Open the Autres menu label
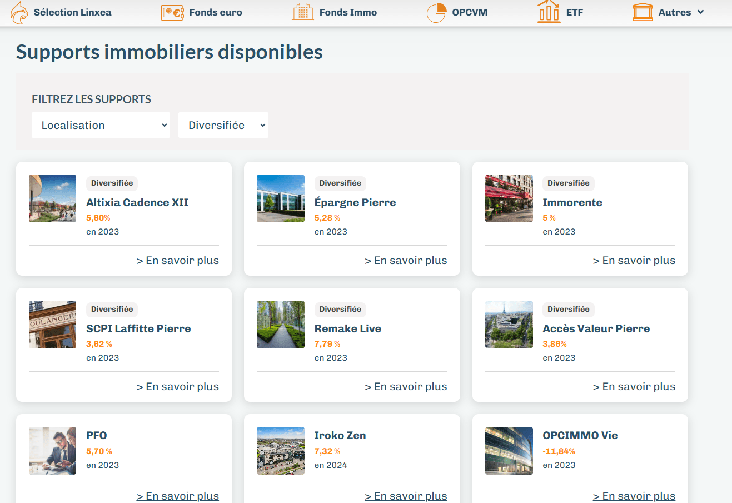 (x=675, y=12)
